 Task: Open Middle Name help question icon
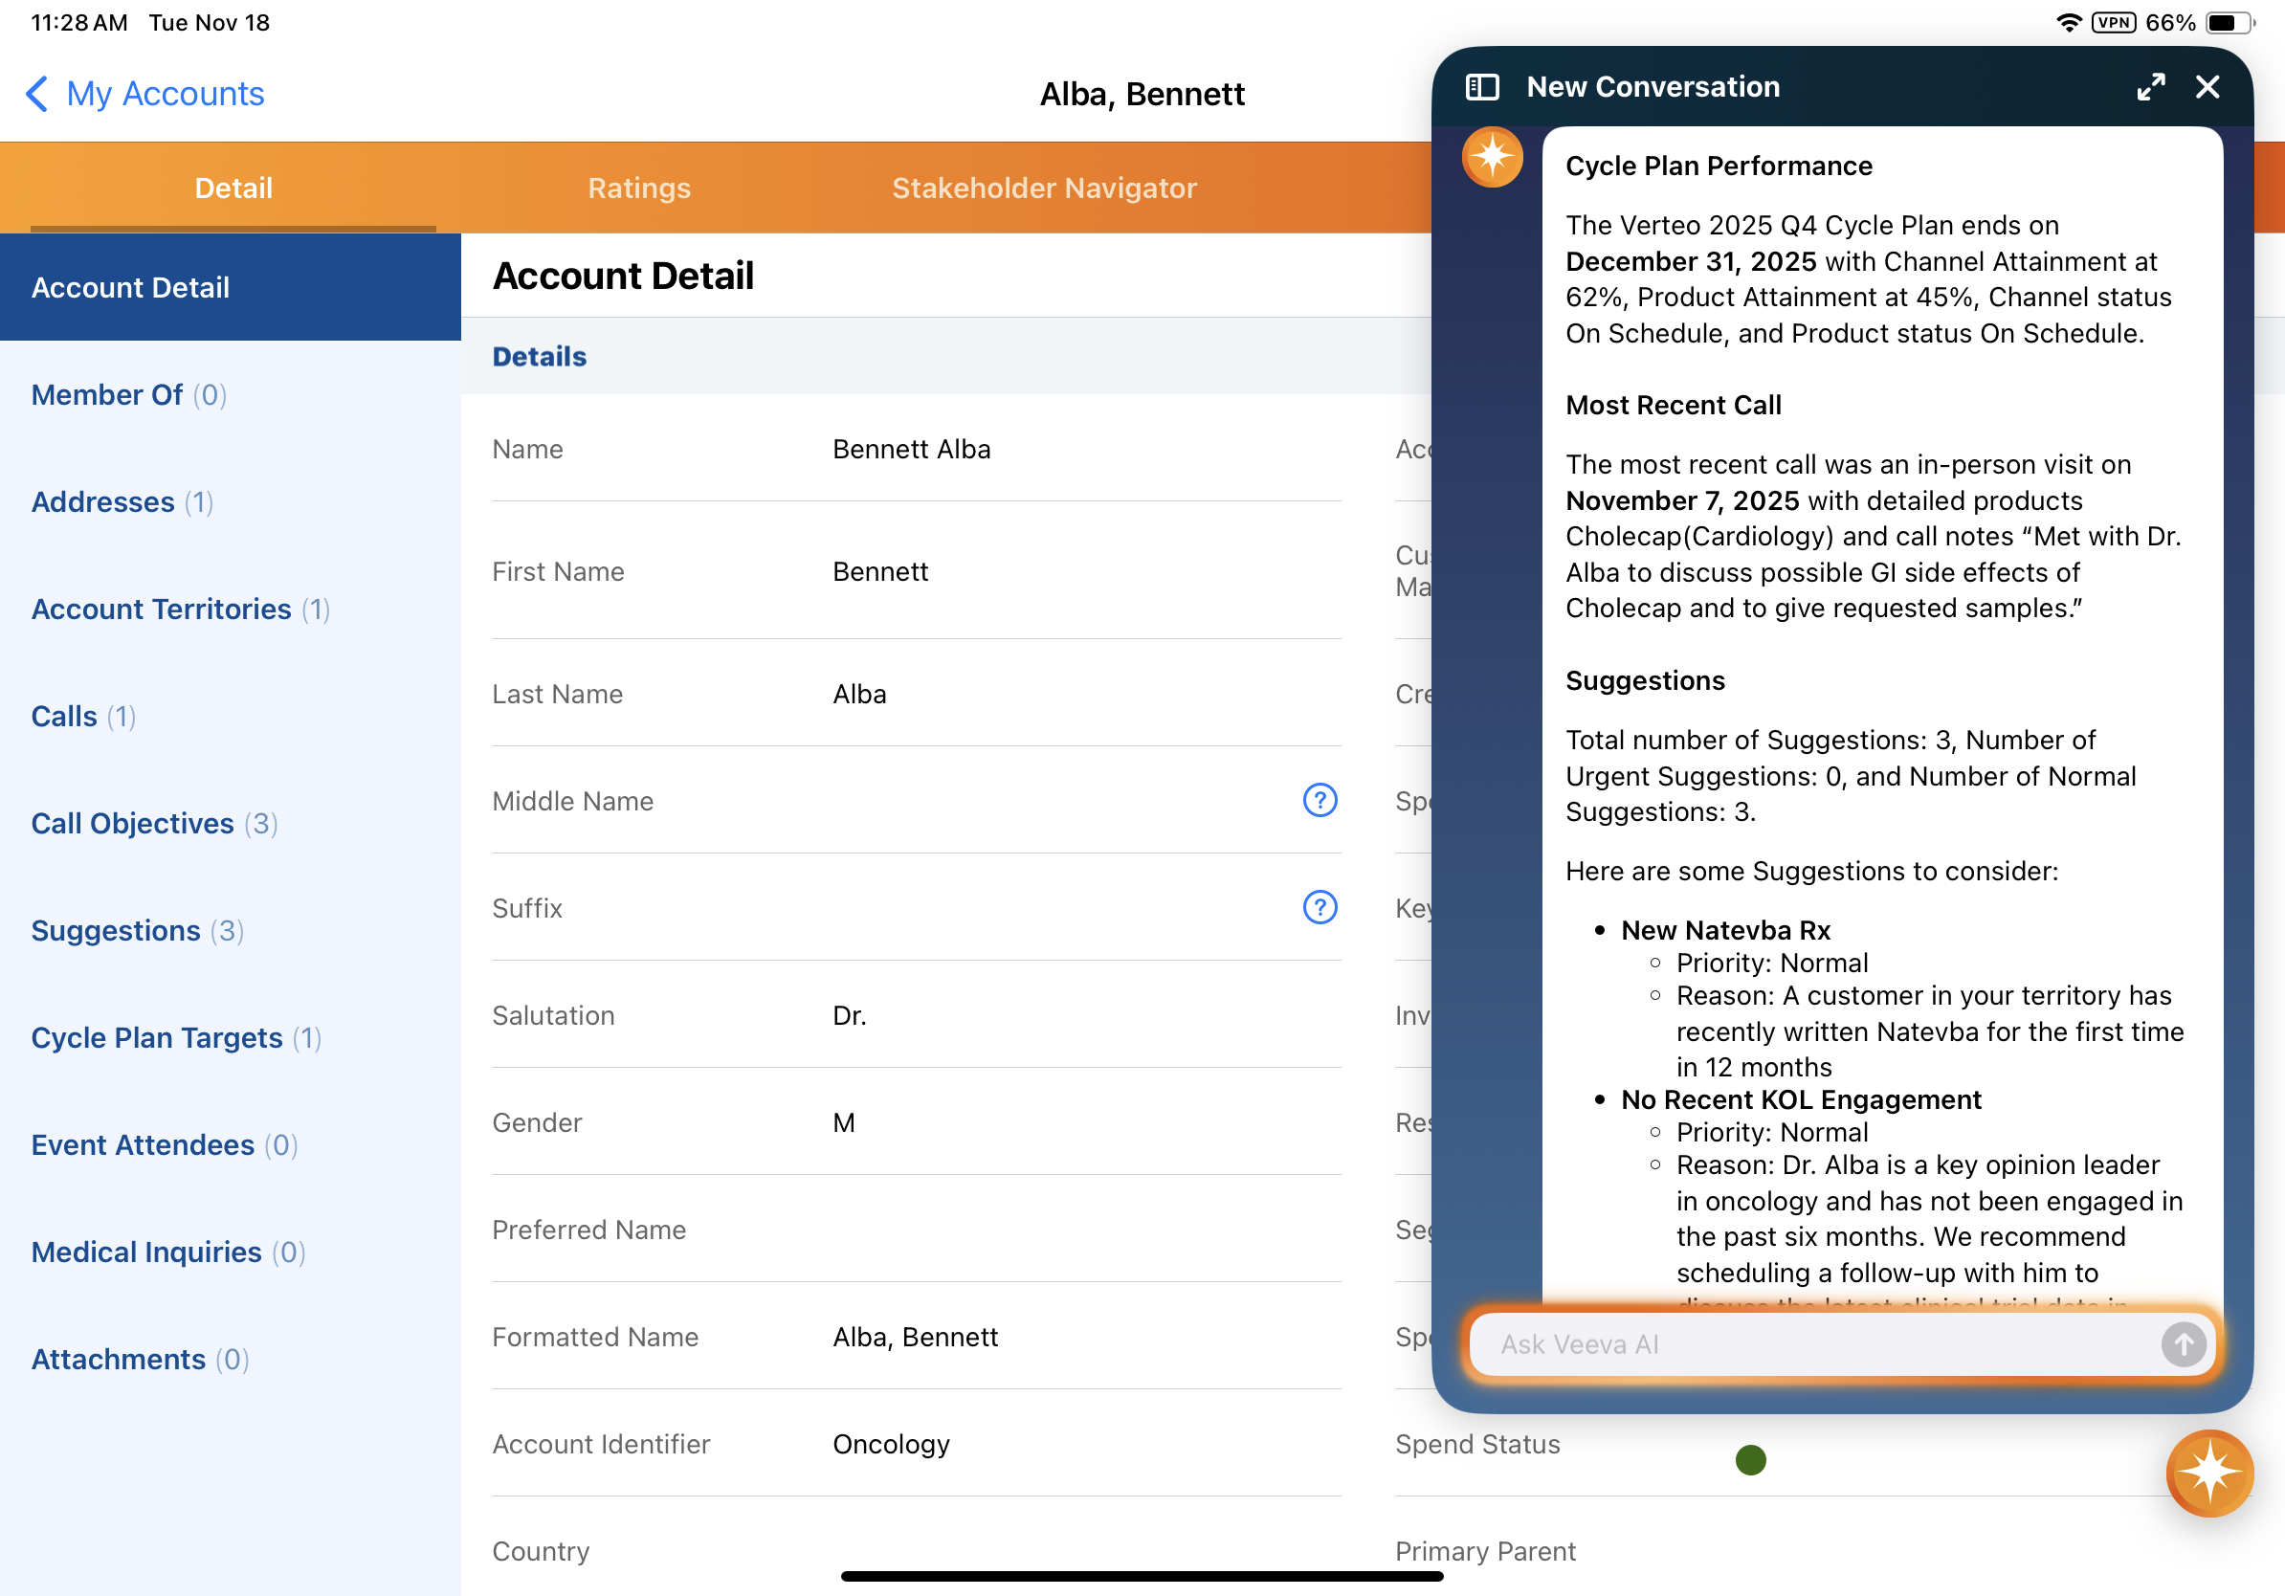1320,800
